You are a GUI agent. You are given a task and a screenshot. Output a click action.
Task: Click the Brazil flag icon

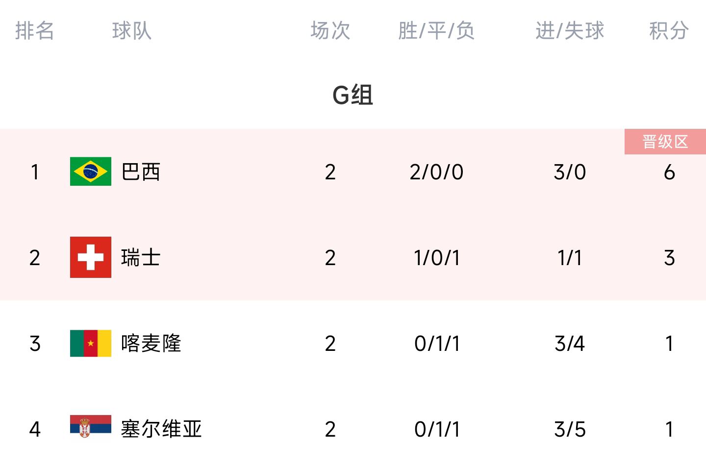[91, 172]
